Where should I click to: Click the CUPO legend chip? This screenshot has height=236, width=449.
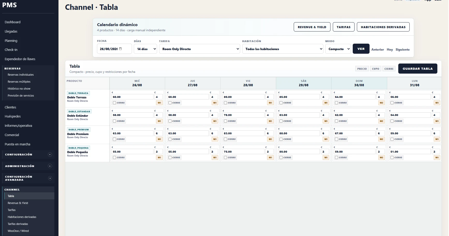376,69
